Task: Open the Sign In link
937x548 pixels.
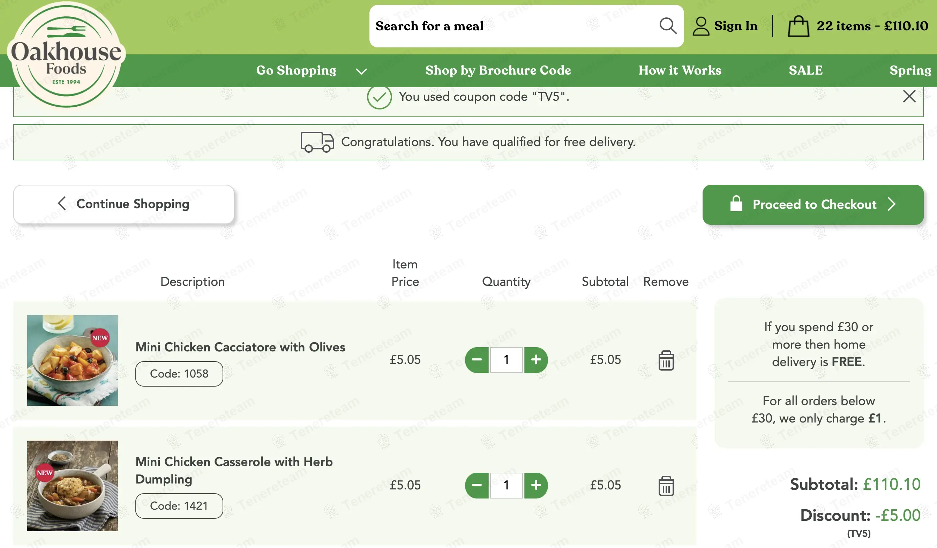Action: [x=735, y=26]
